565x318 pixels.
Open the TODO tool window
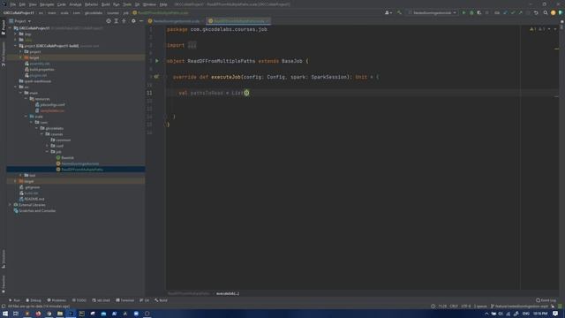[79, 300]
